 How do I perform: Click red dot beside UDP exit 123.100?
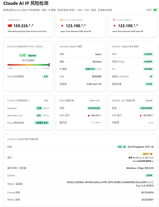point(140,116)
